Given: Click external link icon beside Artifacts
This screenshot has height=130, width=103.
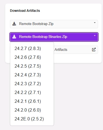Looking at the screenshot, I should pos(94,49).
